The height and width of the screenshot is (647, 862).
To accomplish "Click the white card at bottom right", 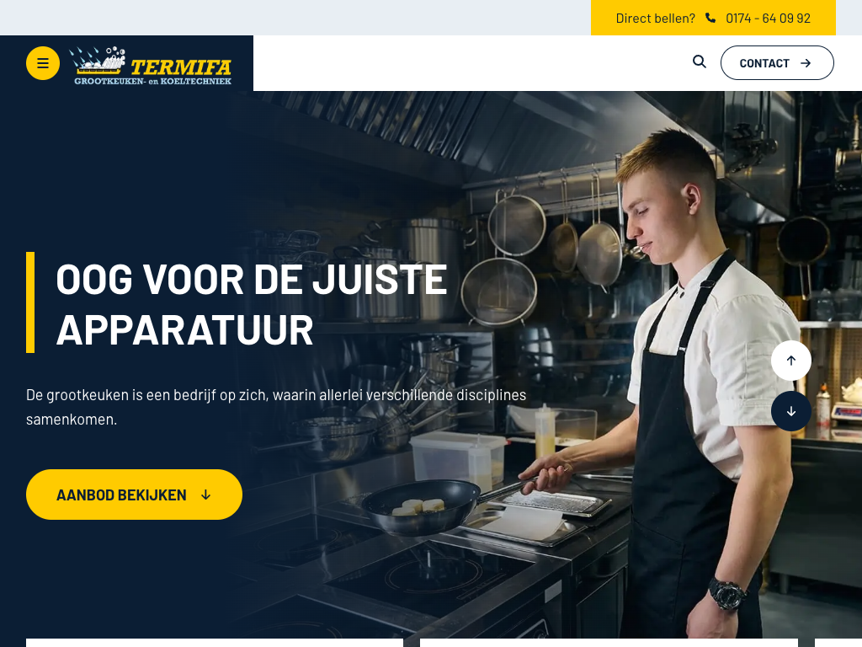I will pyautogui.click(x=838, y=643).
